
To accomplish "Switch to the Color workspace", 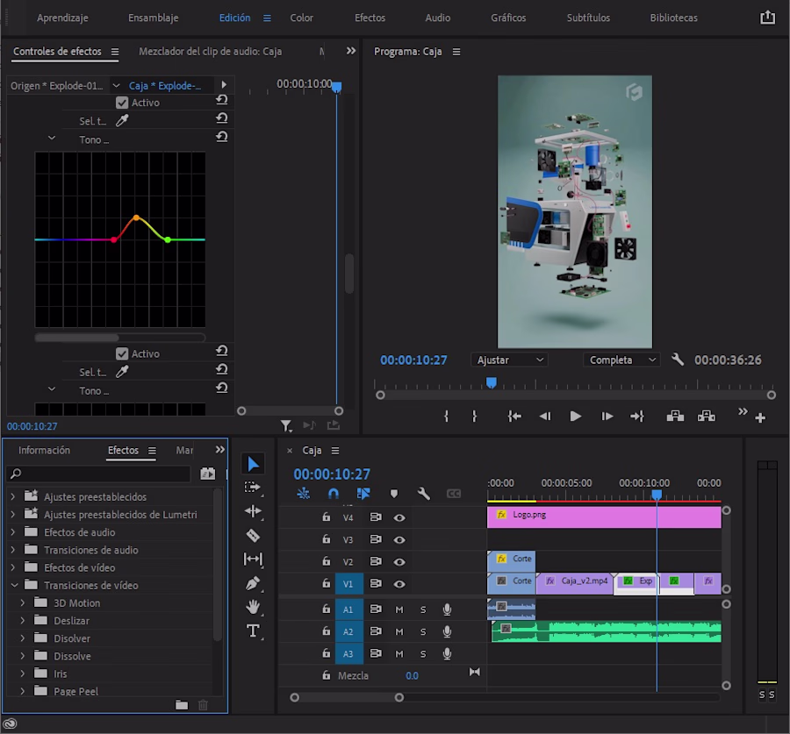I will pyautogui.click(x=301, y=18).
